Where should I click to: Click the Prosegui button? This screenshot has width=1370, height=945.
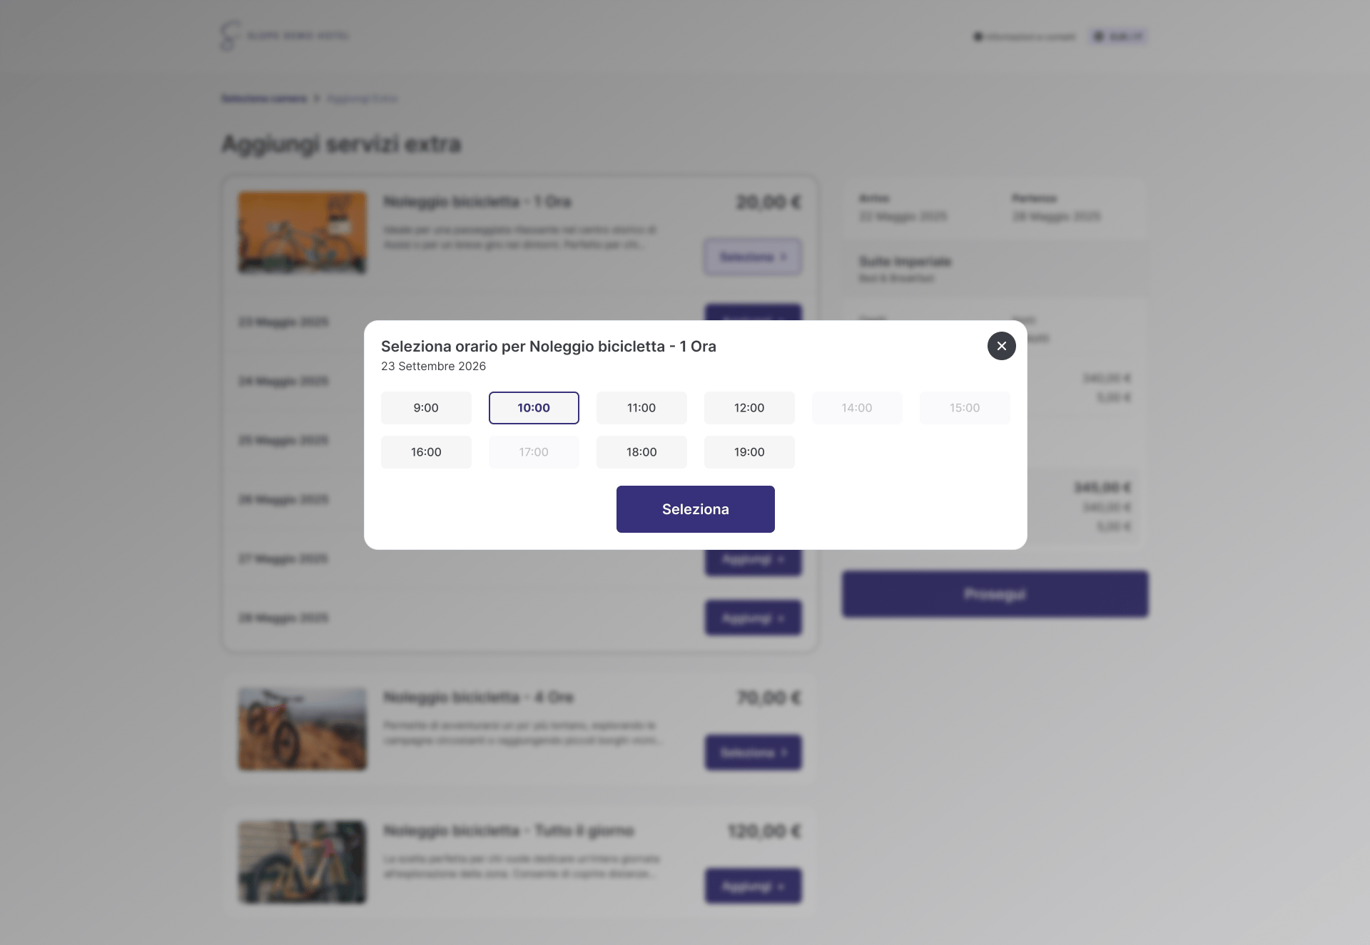[x=995, y=594]
